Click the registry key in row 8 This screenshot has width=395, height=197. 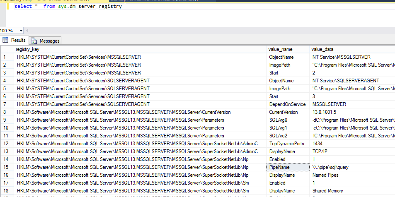tap(140, 112)
